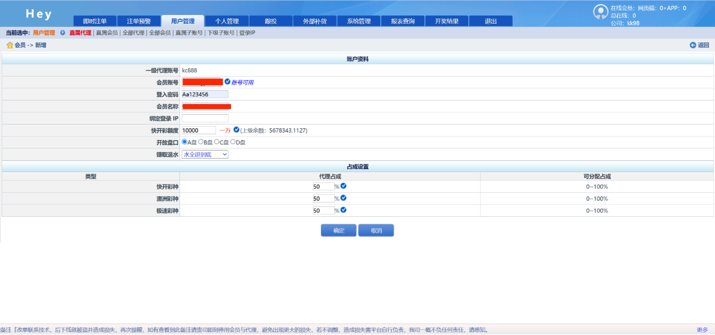Screen dimensions: 715x335
Task: Open the 水全退到底 dropdown
Action: pyautogui.click(x=205, y=155)
